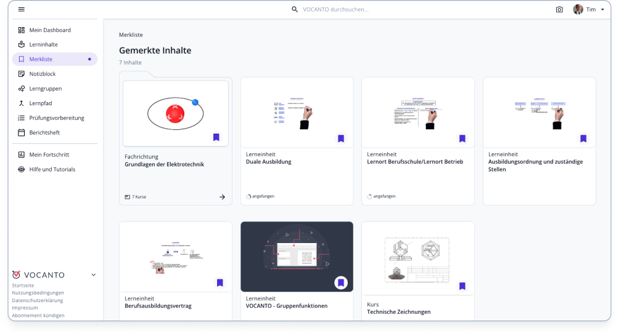Image resolution: width=619 pixels, height=336 pixels.
Task: Click Lerngruppen icon in sidebar
Action: tap(22, 89)
